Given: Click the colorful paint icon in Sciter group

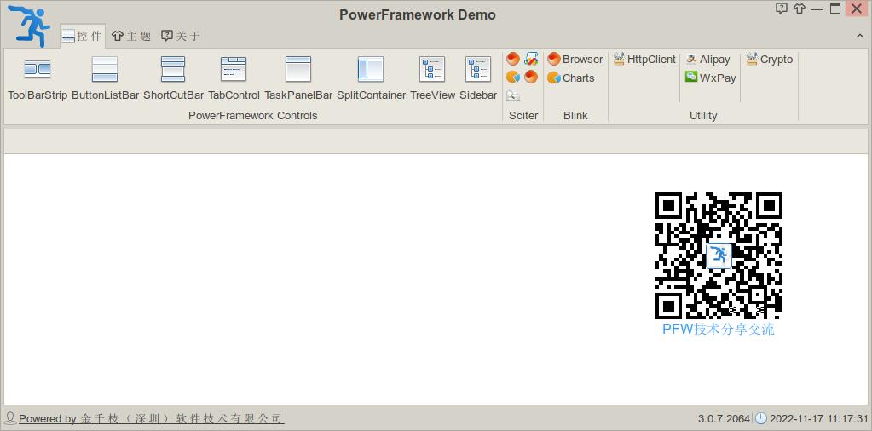Looking at the screenshot, I should (531, 58).
